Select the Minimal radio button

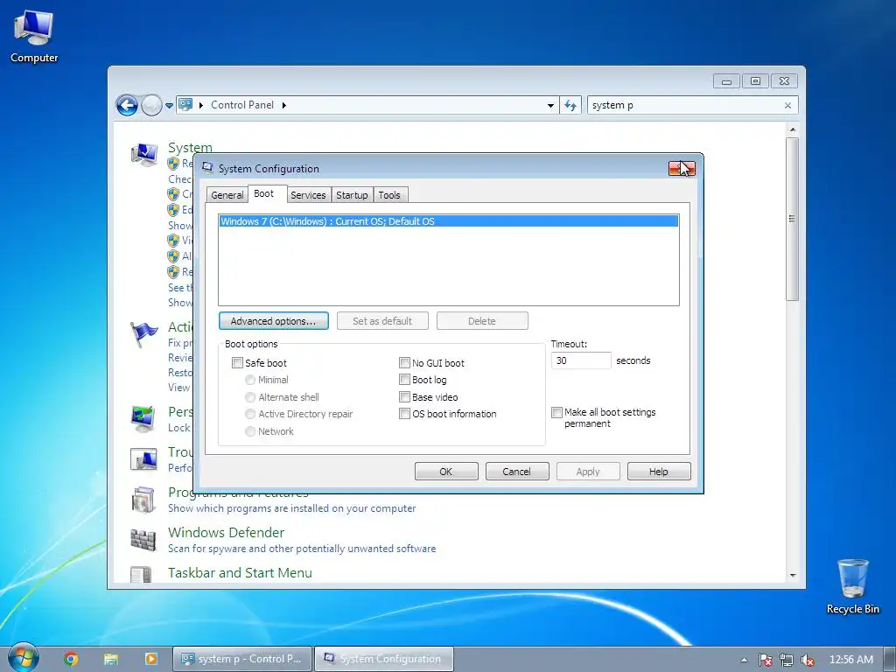[249, 380]
